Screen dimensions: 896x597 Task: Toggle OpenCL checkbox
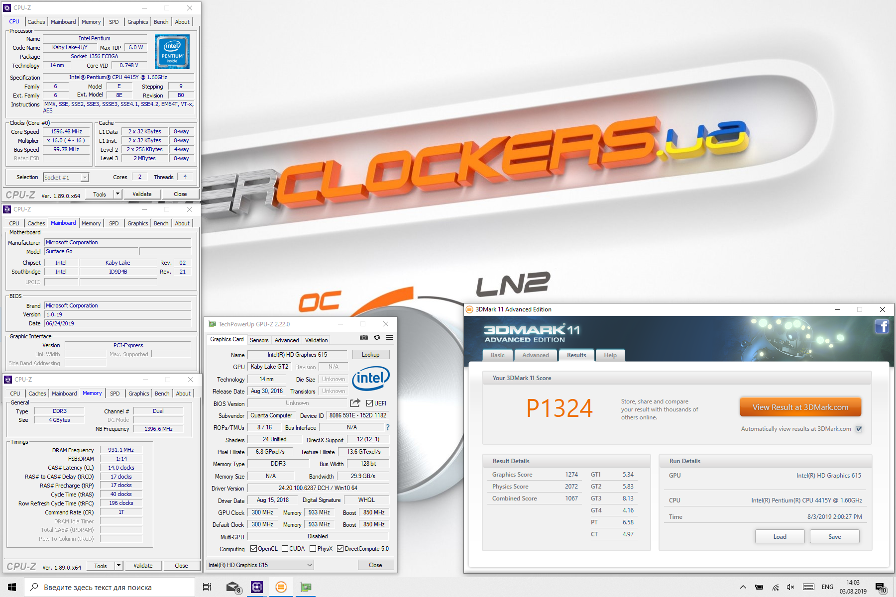point(253,548)
